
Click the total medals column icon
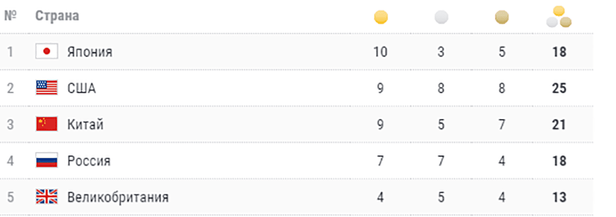pyautogui.click(x=559, y=16)
